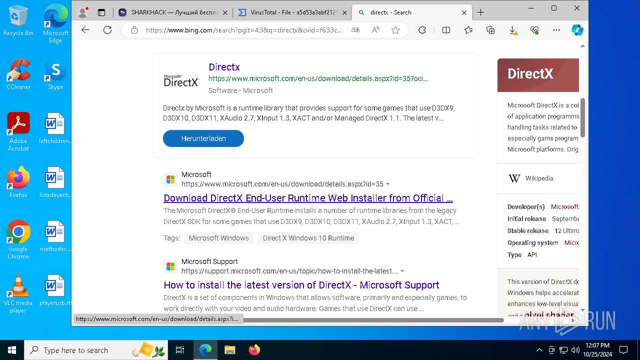Select the Direct X Windows 10 Runtime tag
The width and height of the screenshot is (640, 360).
tap(308, 238)
